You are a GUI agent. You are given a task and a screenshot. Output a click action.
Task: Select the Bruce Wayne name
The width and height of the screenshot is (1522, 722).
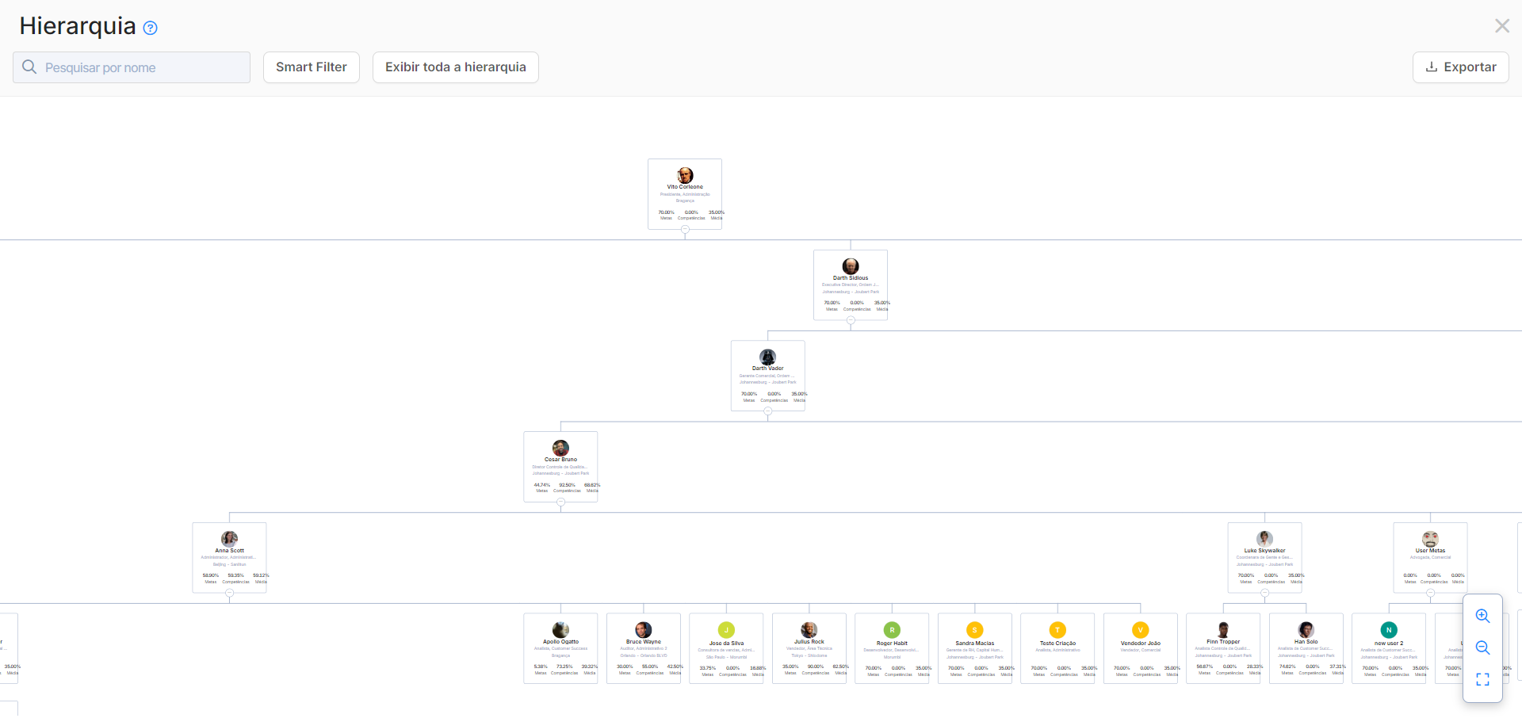tap(644, 642)
